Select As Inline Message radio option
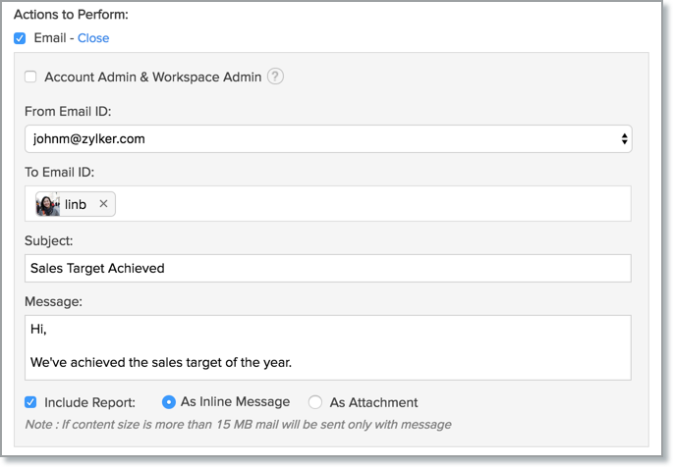Screen dimensions: 673x467 [x=169, y=402]
